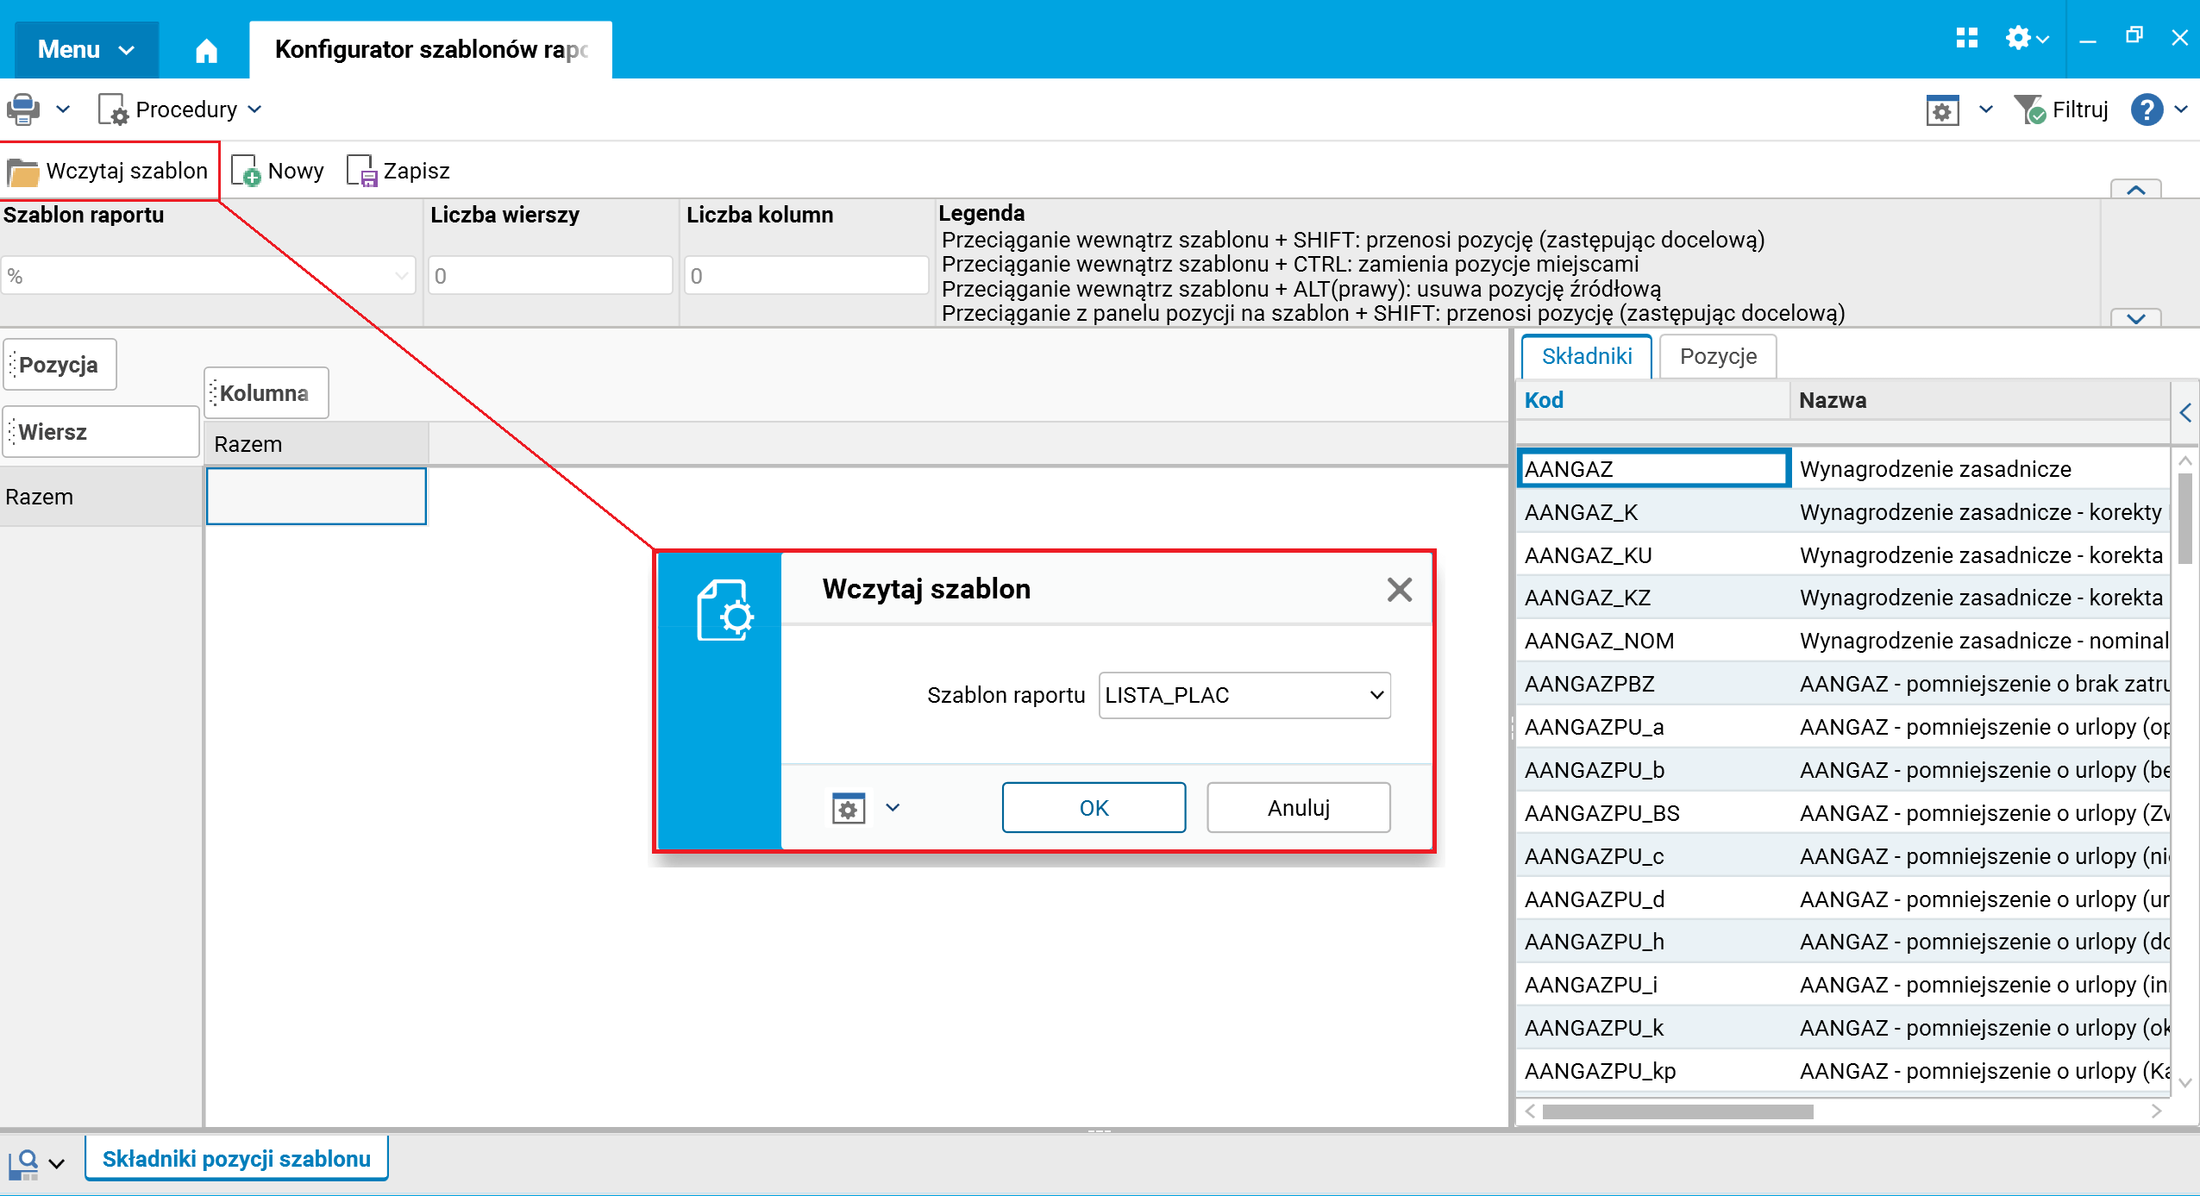Open the Menu dropdown
Image resolution: width=2200 pixels, height=1196 pixels.
pyautogui.click(x=85, y=50)
